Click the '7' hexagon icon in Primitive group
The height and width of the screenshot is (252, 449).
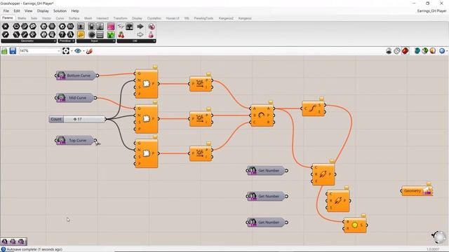(x=62, y=34)
